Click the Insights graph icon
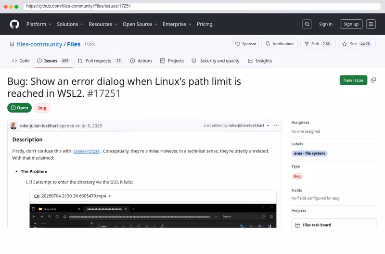385x254 pixels. coord(250,61)
